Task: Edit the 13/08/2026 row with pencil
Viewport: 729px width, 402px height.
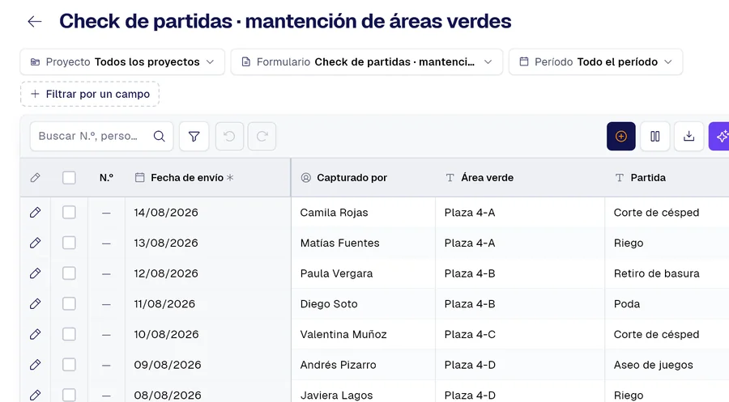Action: tap(35, 243)
